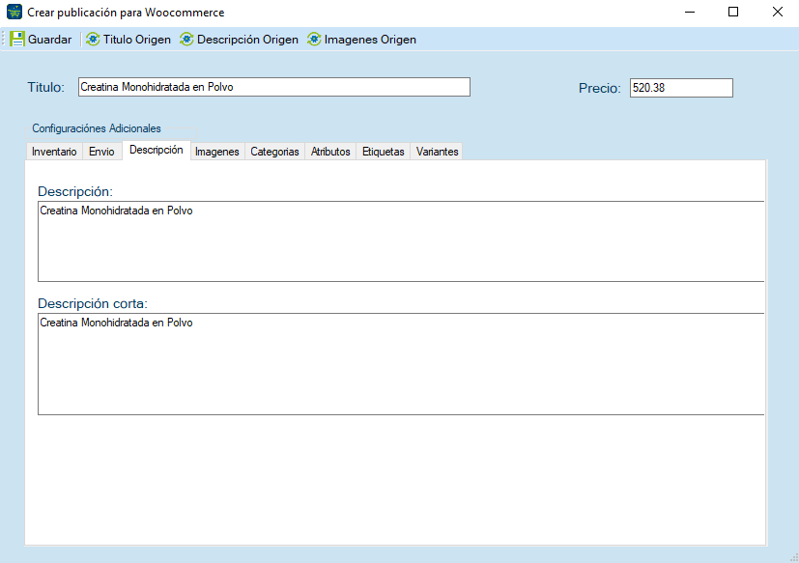Image resolution: width=799 pixels, height=563 pixels.
Task: Go to the Imagenes tab
Action: pyautogui.click(x=217, y=152)
